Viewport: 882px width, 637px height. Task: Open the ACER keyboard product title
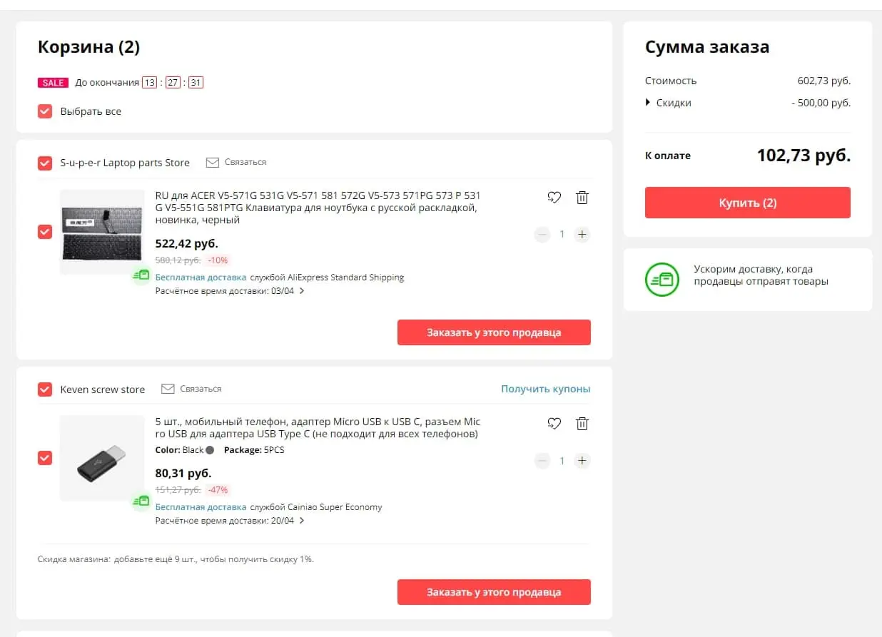point(318,208)
